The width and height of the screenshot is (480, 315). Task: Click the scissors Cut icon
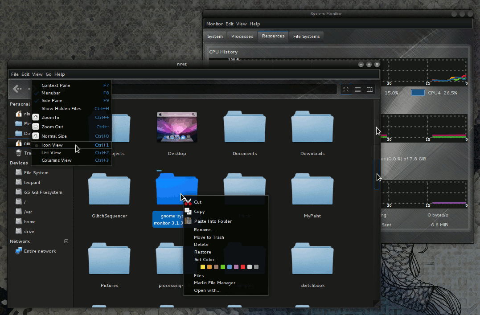(188, 202)
